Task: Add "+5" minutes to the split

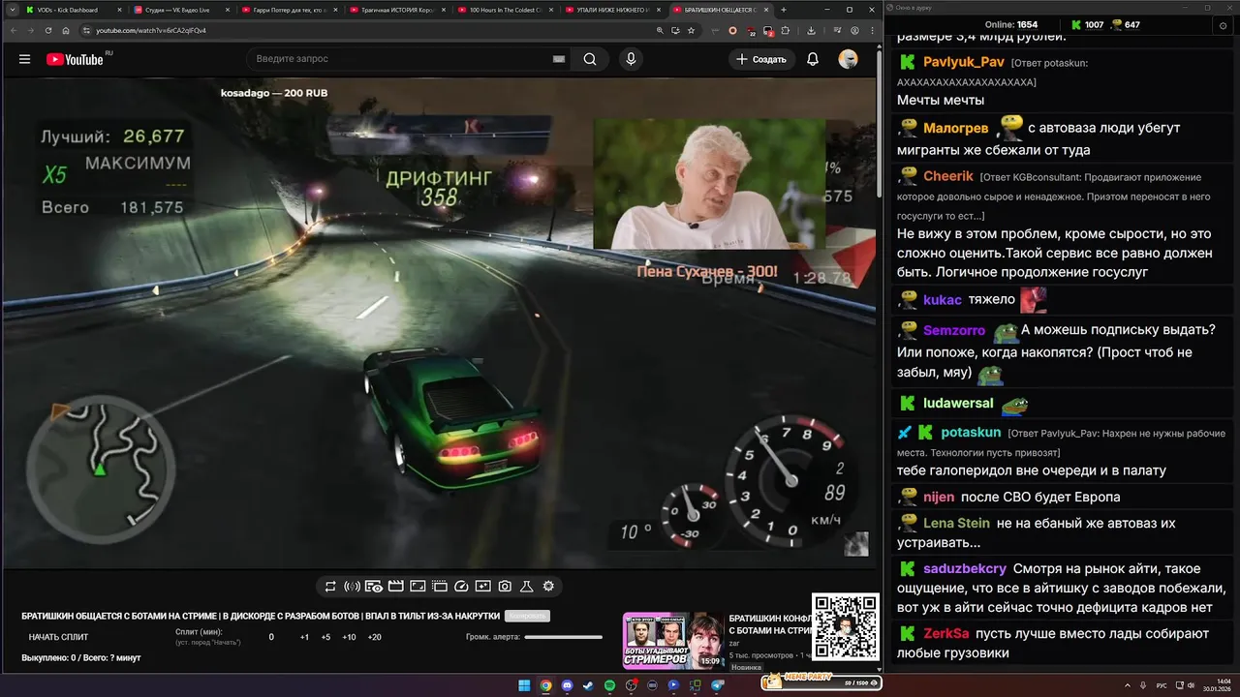Action: (x=325, y=637)
